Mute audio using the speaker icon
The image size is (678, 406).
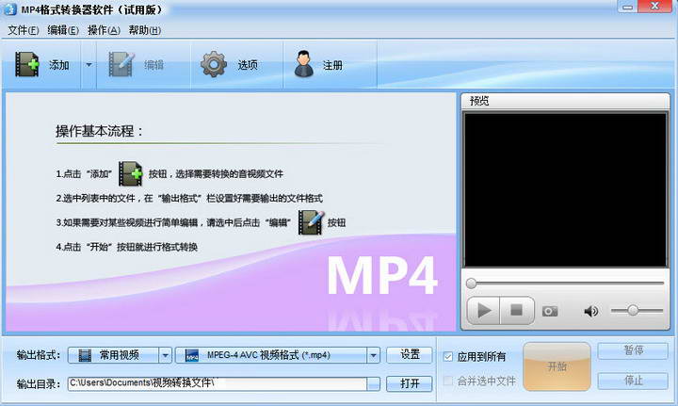click(591, 311)
